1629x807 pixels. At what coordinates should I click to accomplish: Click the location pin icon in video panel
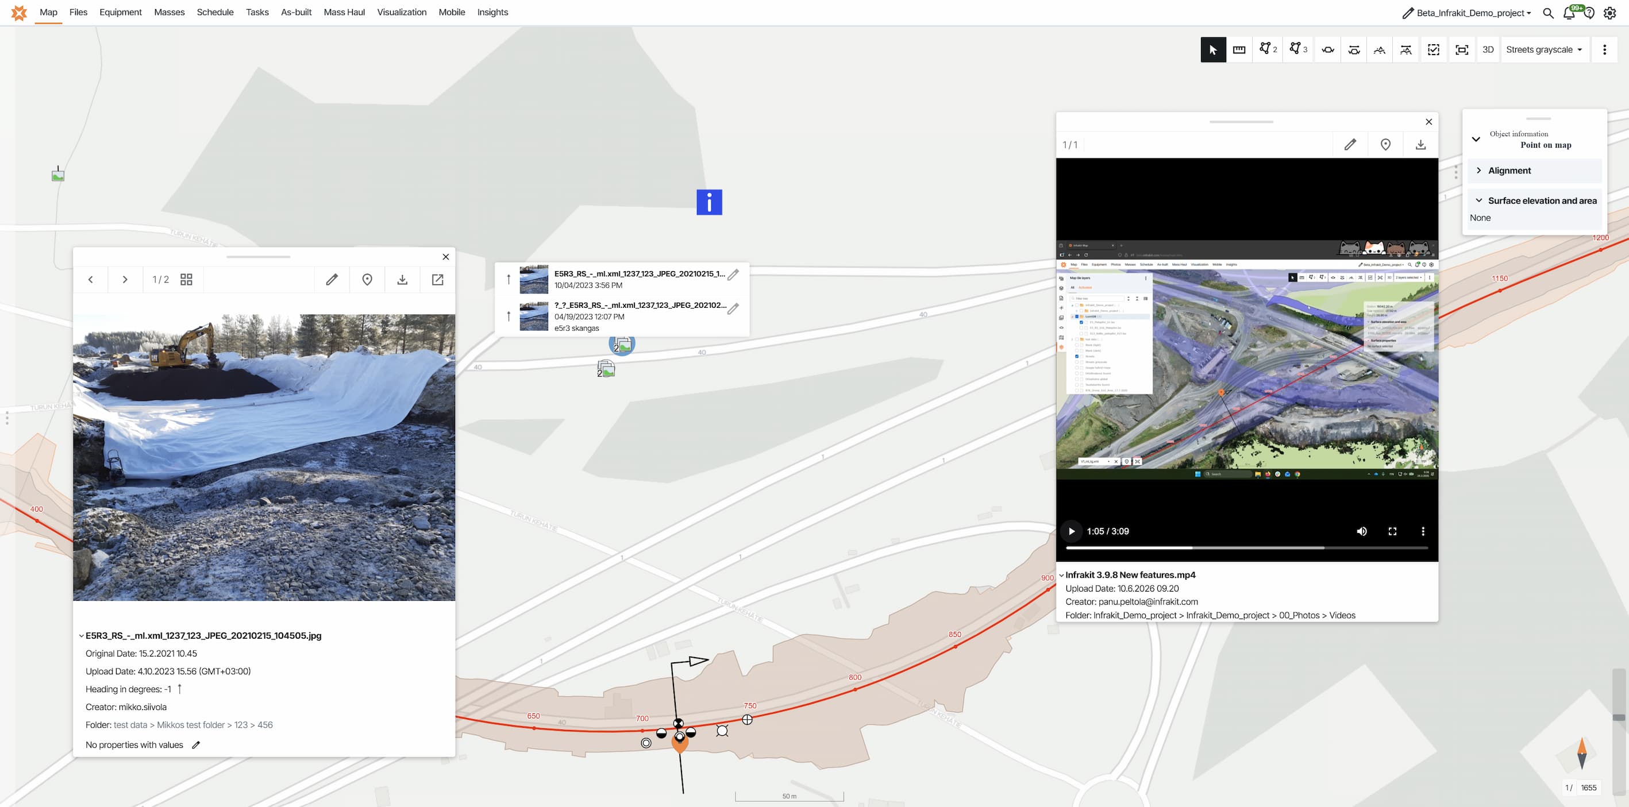pyautogui.click(x=1385, y=145)
